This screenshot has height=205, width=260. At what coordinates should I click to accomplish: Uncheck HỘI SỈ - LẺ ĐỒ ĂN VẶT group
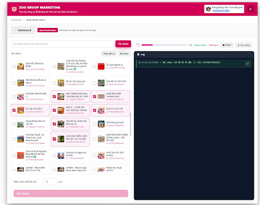pos(54,110)
